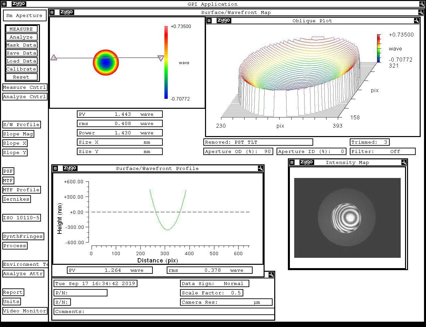The height and width of the screenshot is (327, 426).
Task: Click Surface/Wavefront Map window menu icon
Action: click(52, 12)
